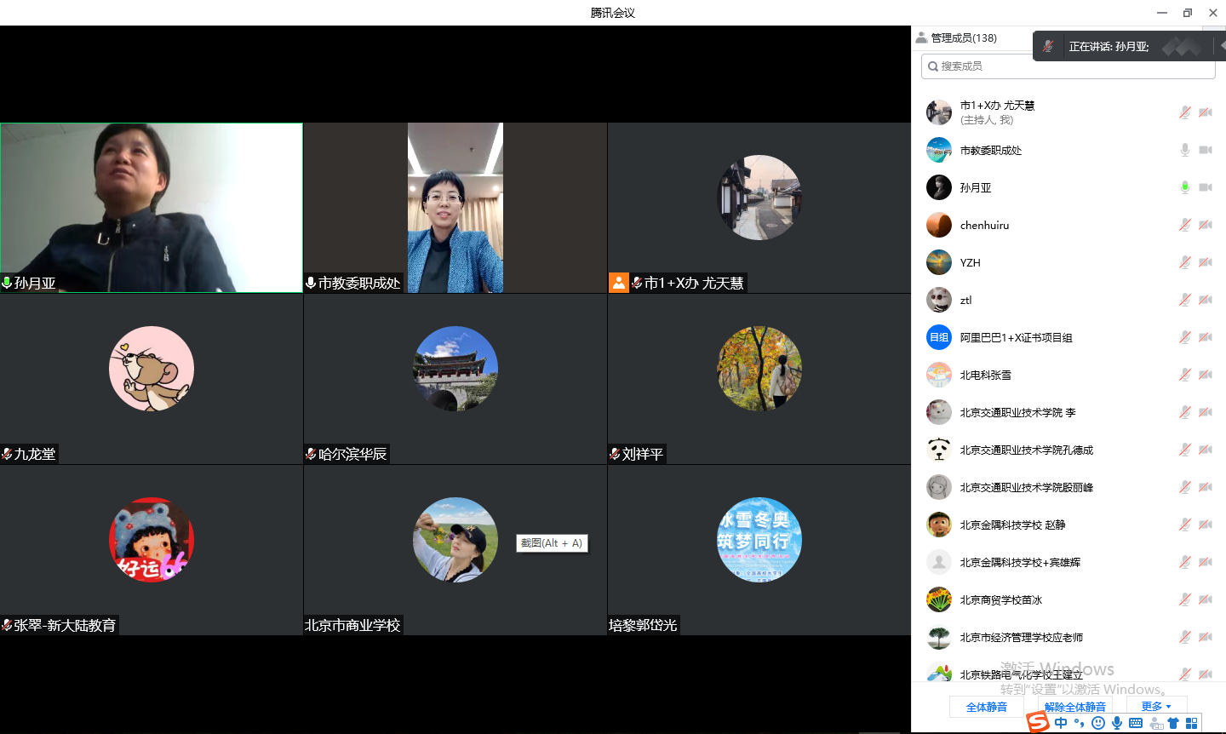
Task: Click Sogou input method logo icon
Action: [x=1038, y=723]
